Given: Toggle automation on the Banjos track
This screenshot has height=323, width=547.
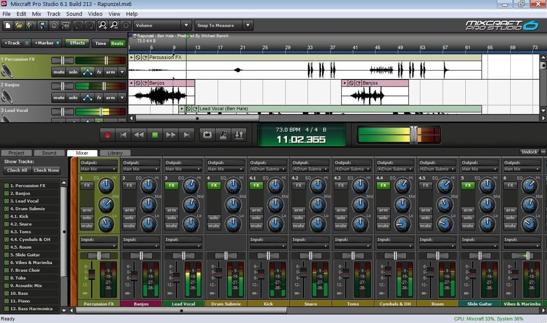Looking at the screenshot, I should (87, 98).
